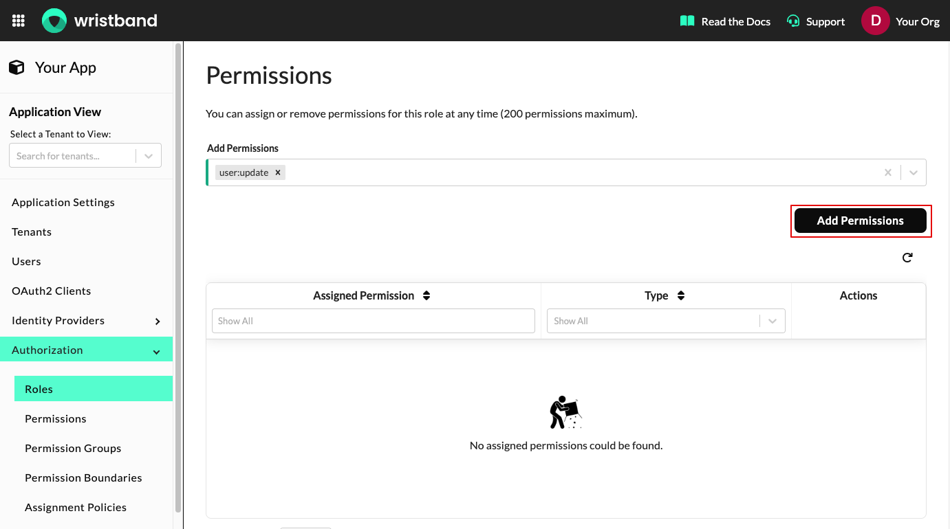This screenshot has height=529, width=950.
Task: Remove the user:update permission chip
Action: point(277,172)
